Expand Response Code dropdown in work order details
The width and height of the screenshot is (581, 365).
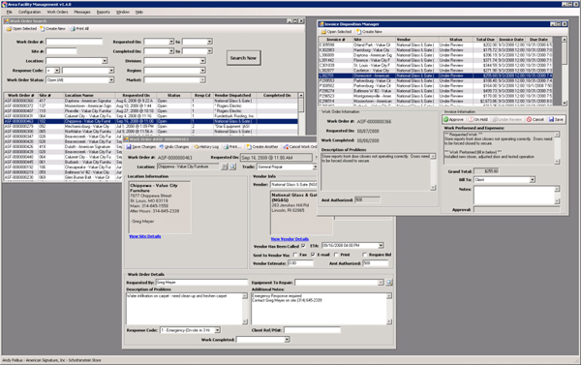[x=217, y=330]
